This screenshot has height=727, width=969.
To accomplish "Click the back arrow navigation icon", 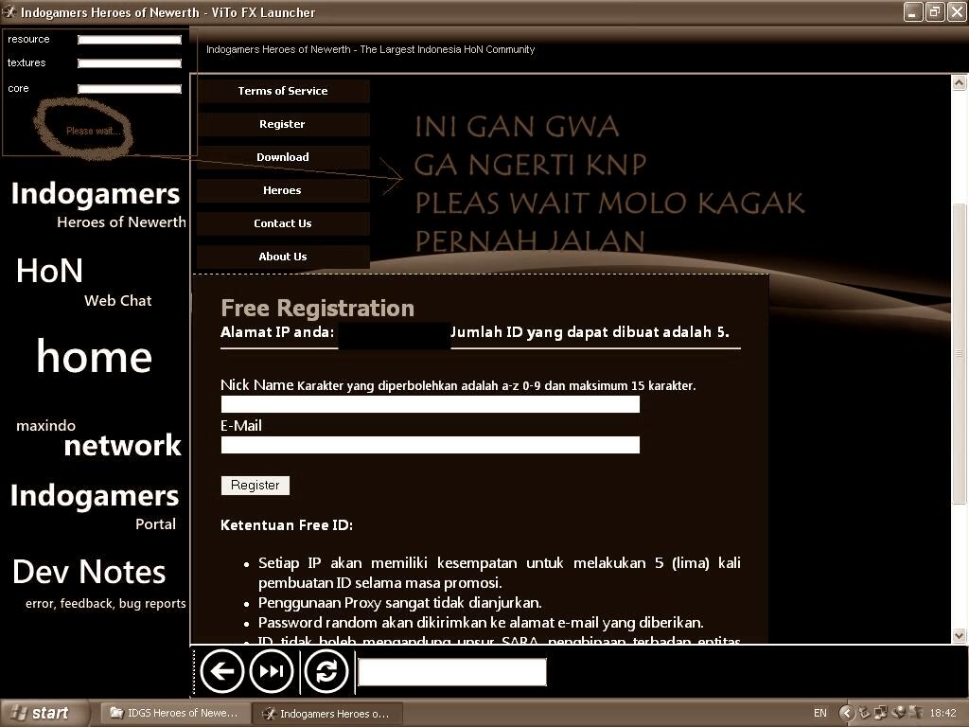I will 221,671.
